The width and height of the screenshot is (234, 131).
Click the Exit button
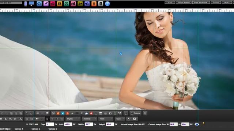170,3
